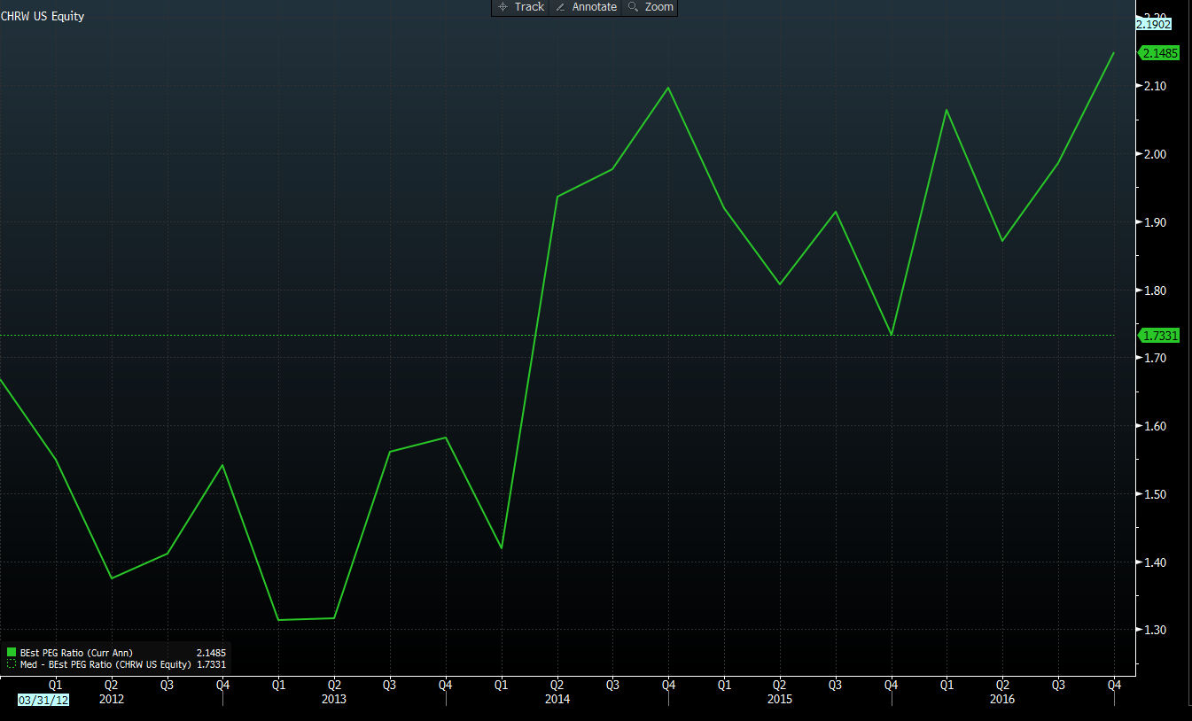
Task: Click the Q2 label above 2016
Action: pos(1002,685)
